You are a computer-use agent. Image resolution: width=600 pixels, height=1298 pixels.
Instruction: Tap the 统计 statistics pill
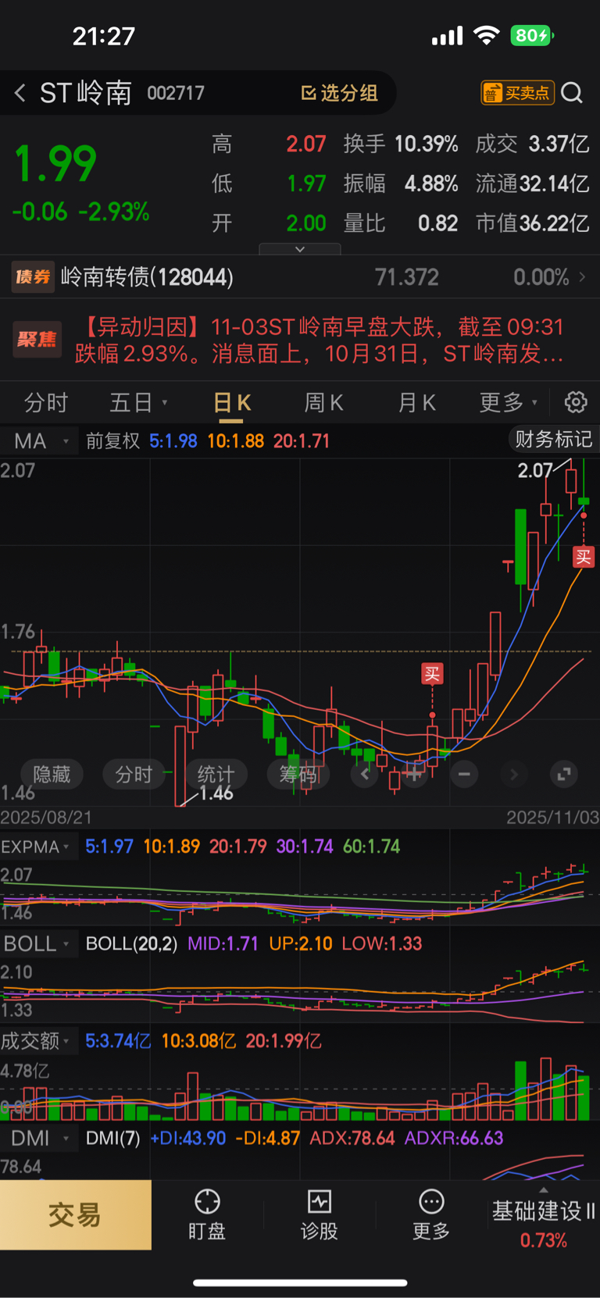(216, 774)
